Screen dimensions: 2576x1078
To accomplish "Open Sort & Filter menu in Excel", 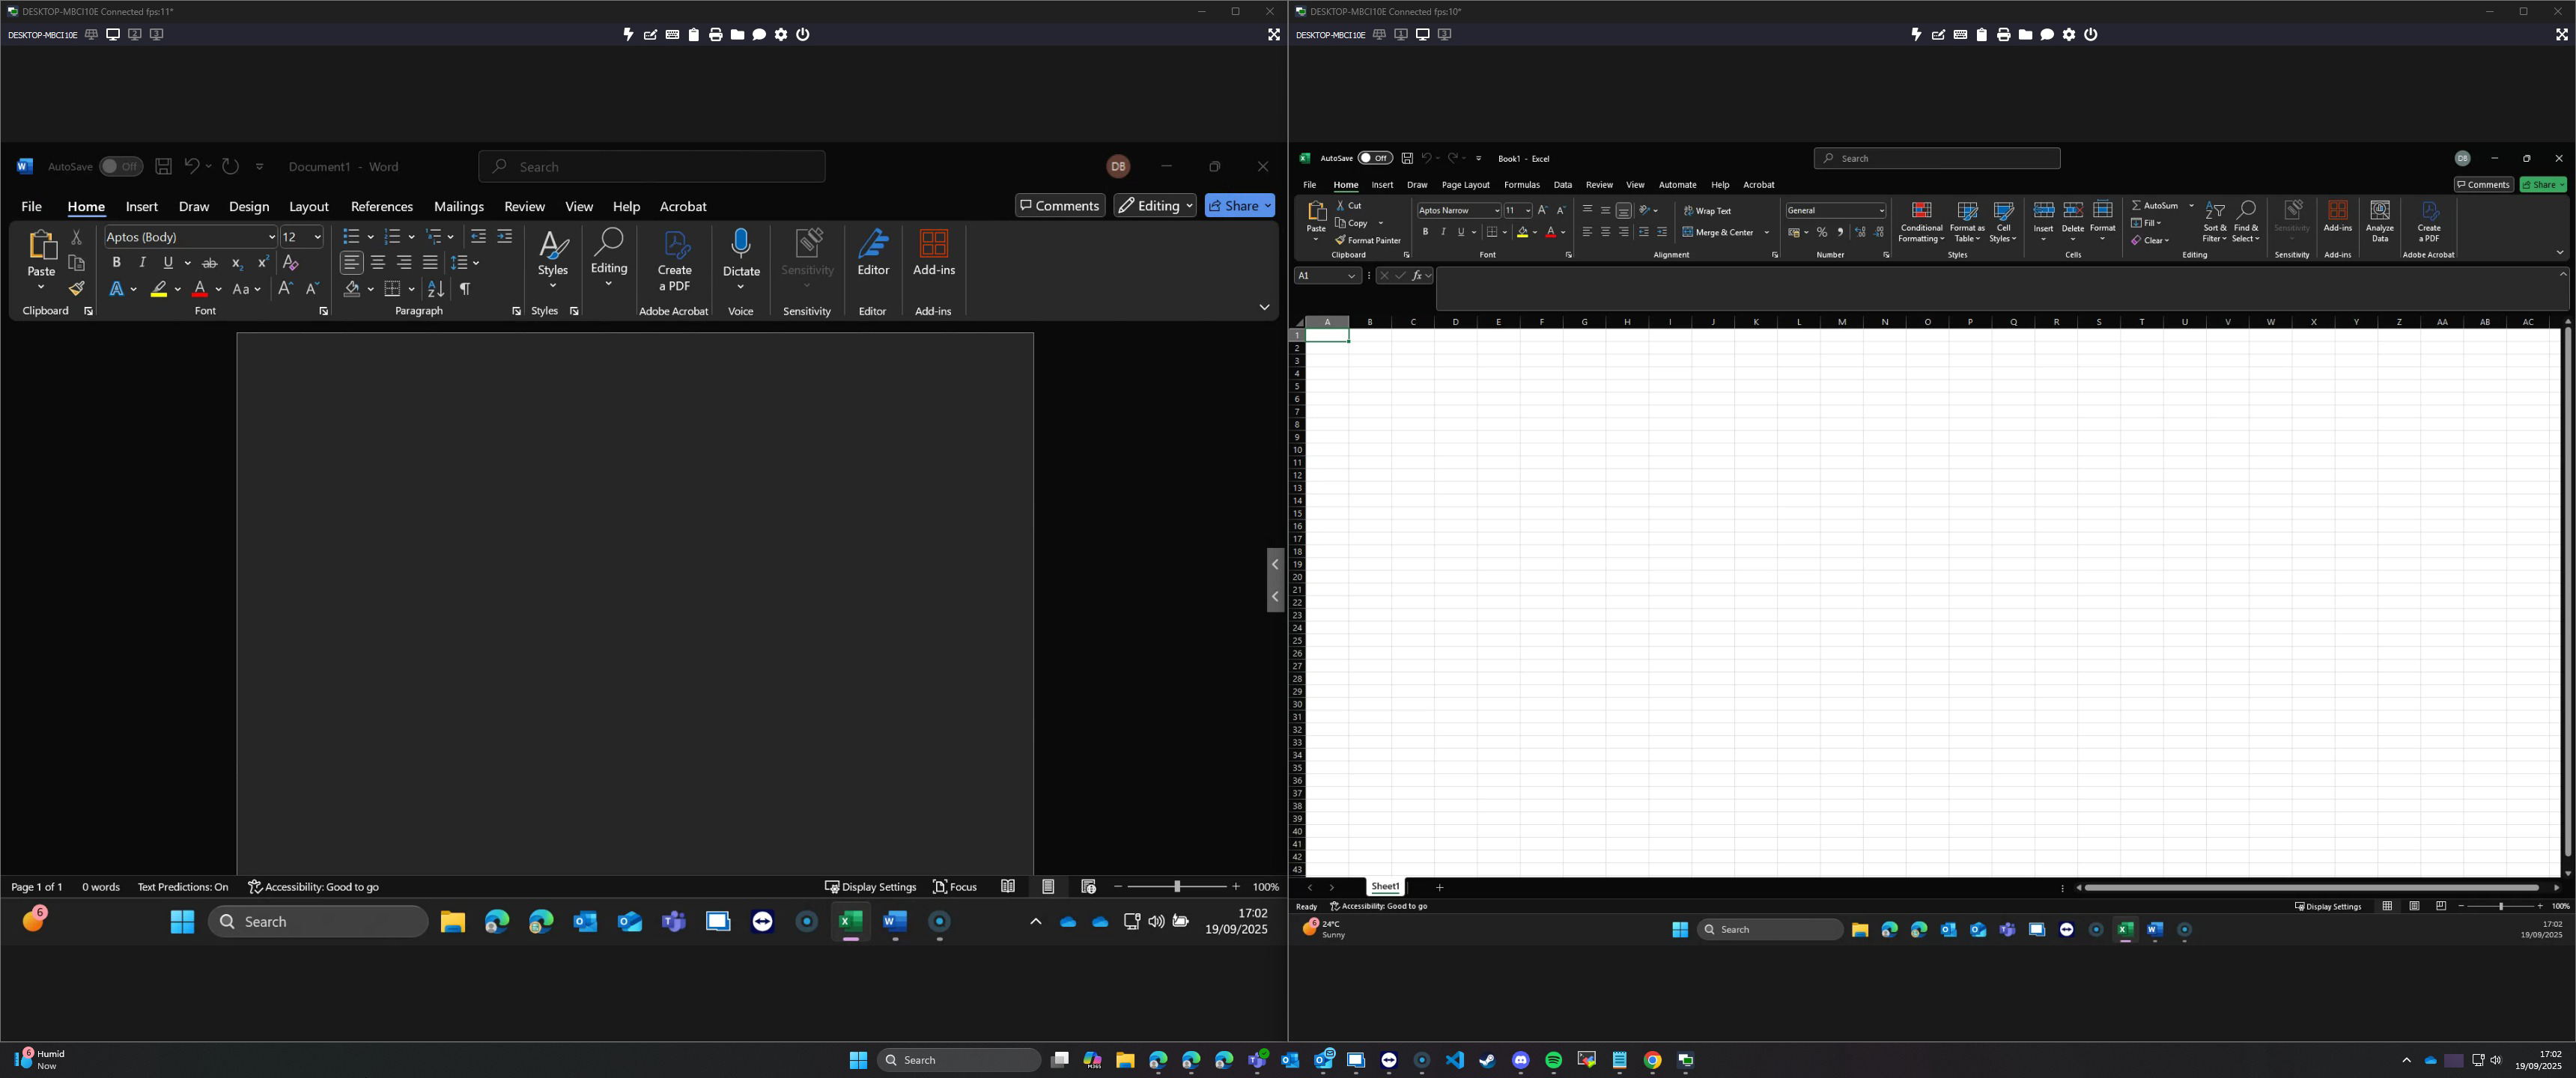I will pyautogui.click(x=2215, y=222).
